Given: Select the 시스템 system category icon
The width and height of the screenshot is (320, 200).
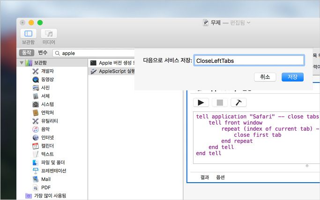Looking at the screenshot, I should pos(36,104).
